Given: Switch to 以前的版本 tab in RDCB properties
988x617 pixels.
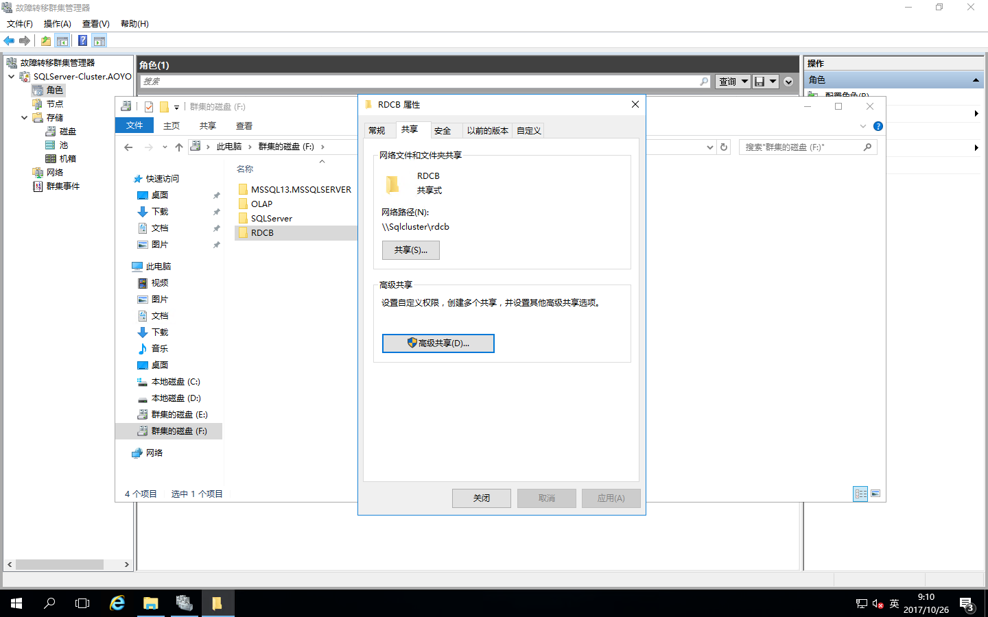Looking at the screenshot, I should click(488, 131).
